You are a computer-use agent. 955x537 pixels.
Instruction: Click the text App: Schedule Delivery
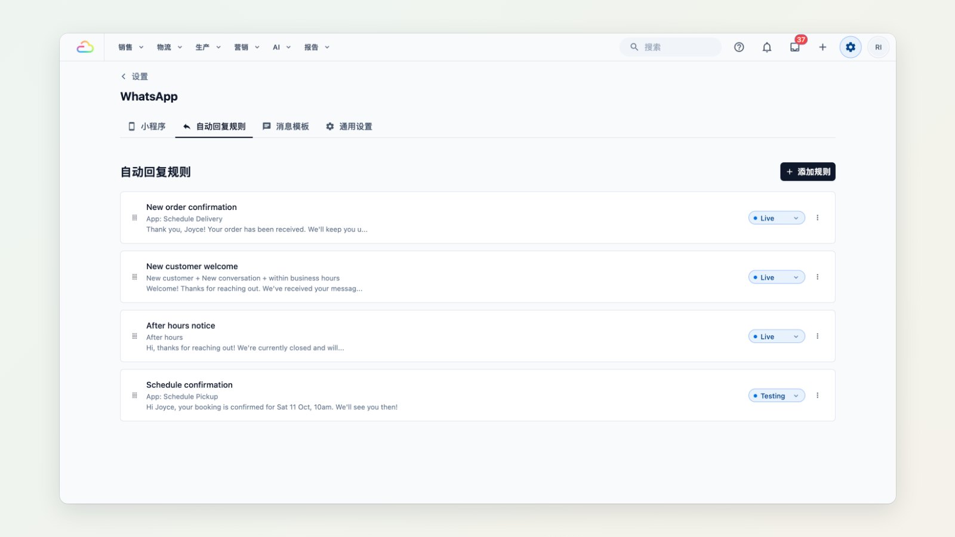coord(184,219)
